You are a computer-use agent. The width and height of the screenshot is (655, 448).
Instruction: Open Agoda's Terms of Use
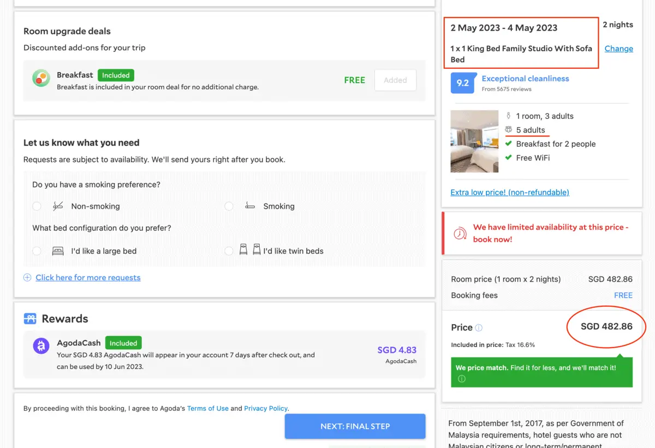207,408
